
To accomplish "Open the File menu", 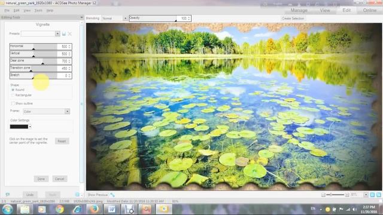I will tap(7, 11).
